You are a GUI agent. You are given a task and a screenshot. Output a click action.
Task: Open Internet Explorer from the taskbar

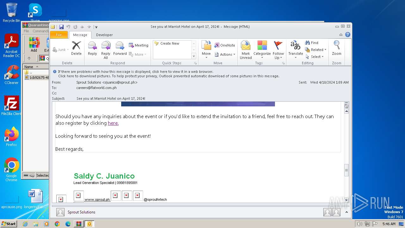click(x=25, y=224)
